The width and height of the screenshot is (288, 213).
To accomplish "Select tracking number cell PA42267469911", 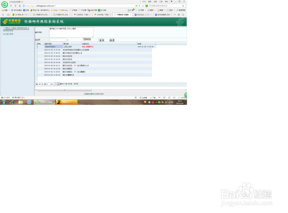I will pos(54,47).
